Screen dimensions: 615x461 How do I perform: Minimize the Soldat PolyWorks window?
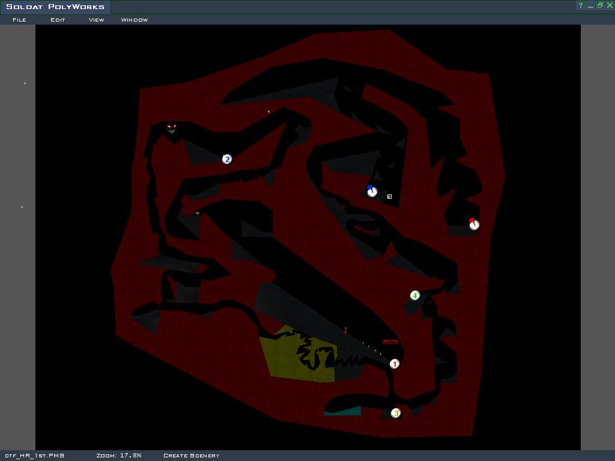[590, 5]
